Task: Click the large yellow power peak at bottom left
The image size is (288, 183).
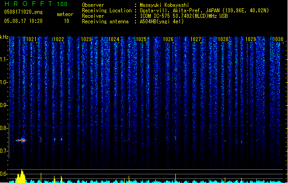Action: [x=21, y=176]
